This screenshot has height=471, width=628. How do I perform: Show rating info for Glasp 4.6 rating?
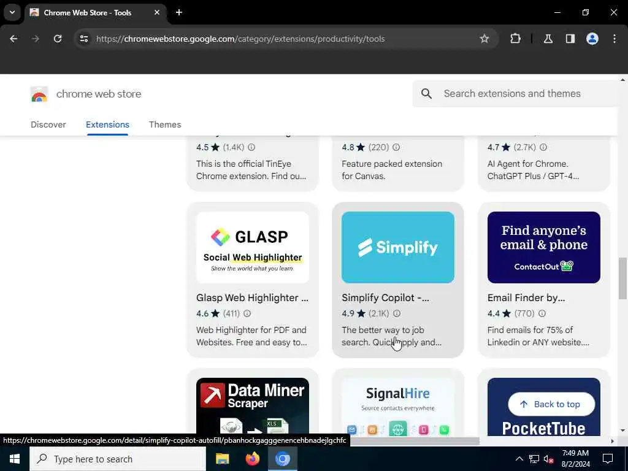pos(247,313)
